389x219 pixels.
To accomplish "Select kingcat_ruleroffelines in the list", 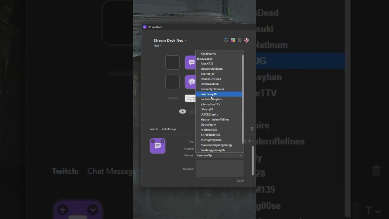I will click(219, 120).
